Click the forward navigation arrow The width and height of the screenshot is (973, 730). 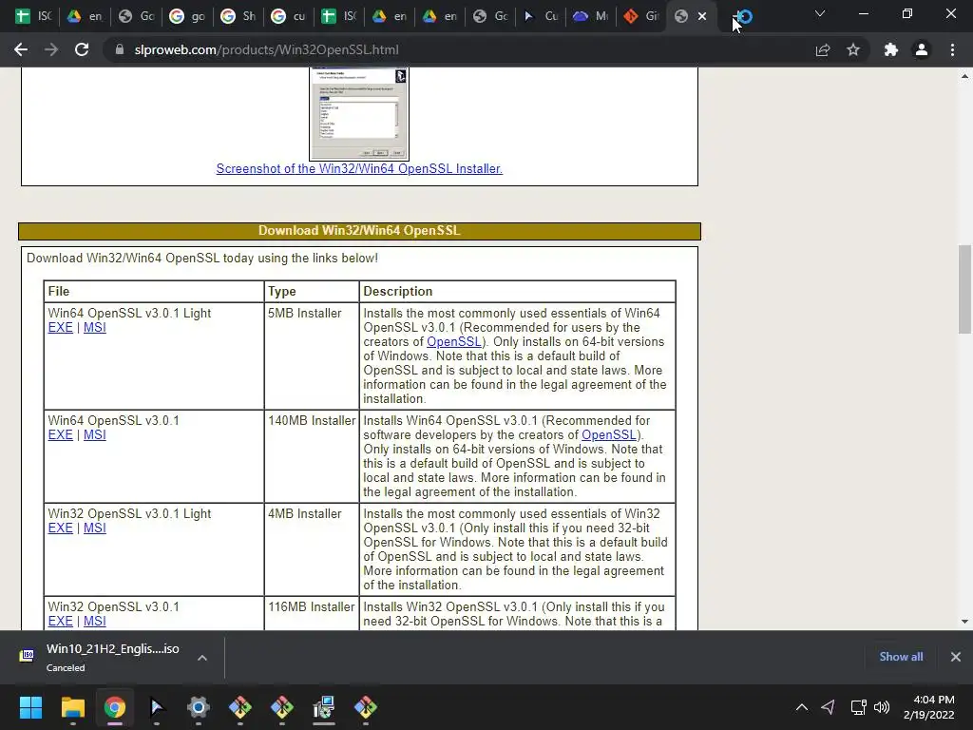coord(51,49)
